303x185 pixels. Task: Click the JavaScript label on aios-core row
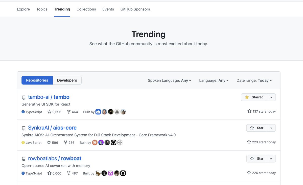click(34, 143)
